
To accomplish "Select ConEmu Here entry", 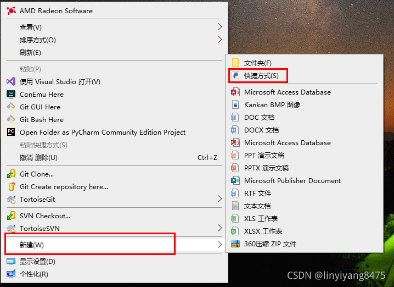I will 114,94.
